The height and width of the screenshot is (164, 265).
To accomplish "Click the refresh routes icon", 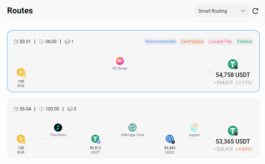I will point(255,11).
